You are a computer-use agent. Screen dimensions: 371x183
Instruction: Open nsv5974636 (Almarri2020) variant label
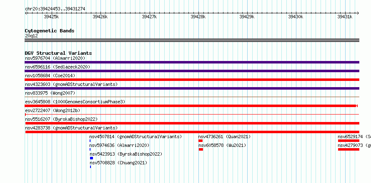click(120, 145)
